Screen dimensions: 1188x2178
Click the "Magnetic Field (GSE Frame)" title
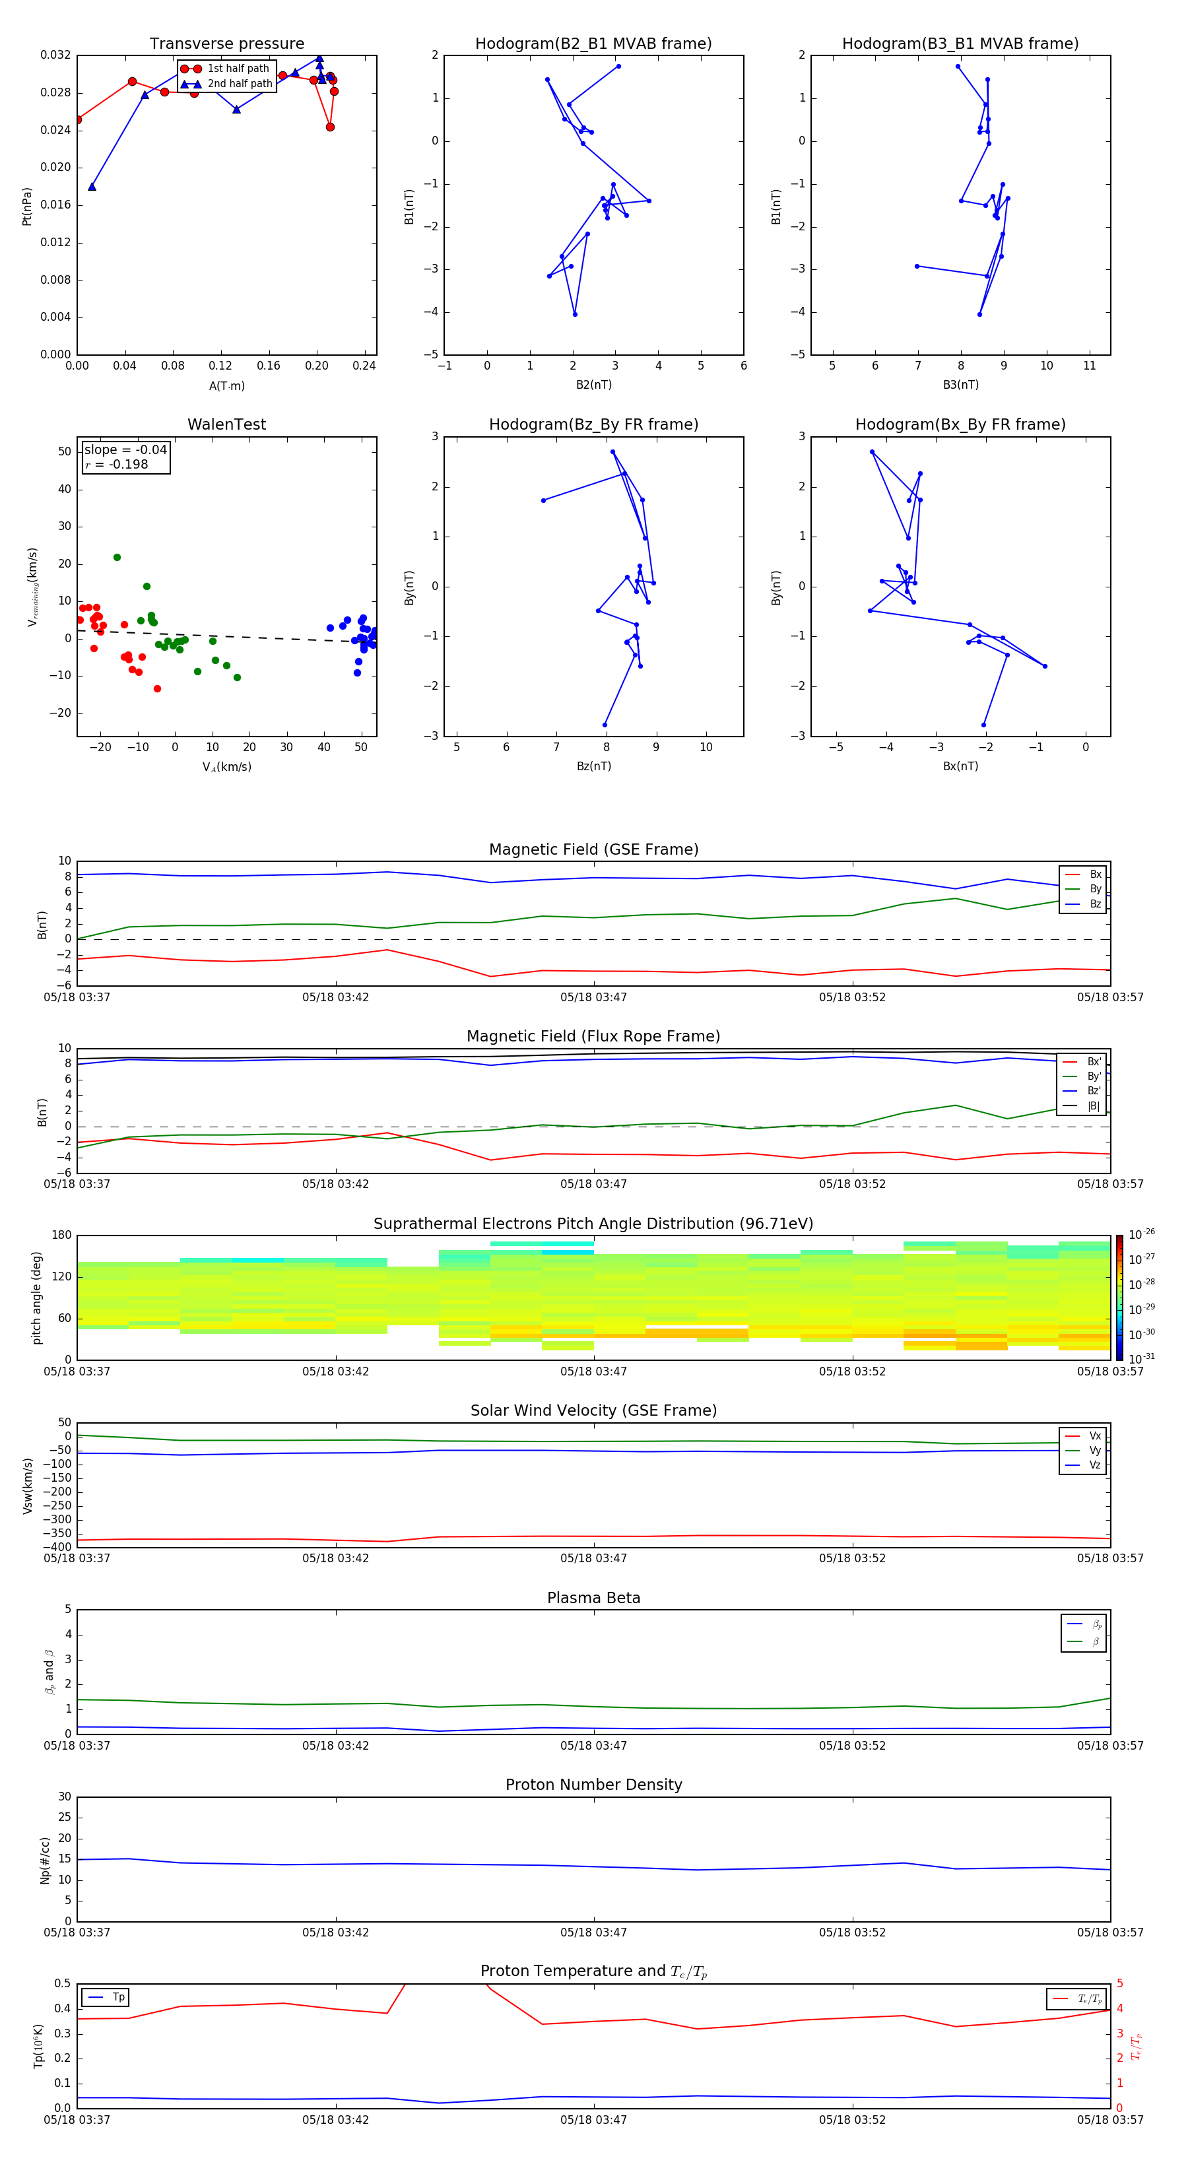[593, 849]
